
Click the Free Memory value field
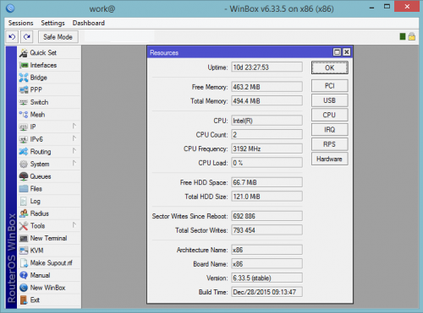click(266, 87)
